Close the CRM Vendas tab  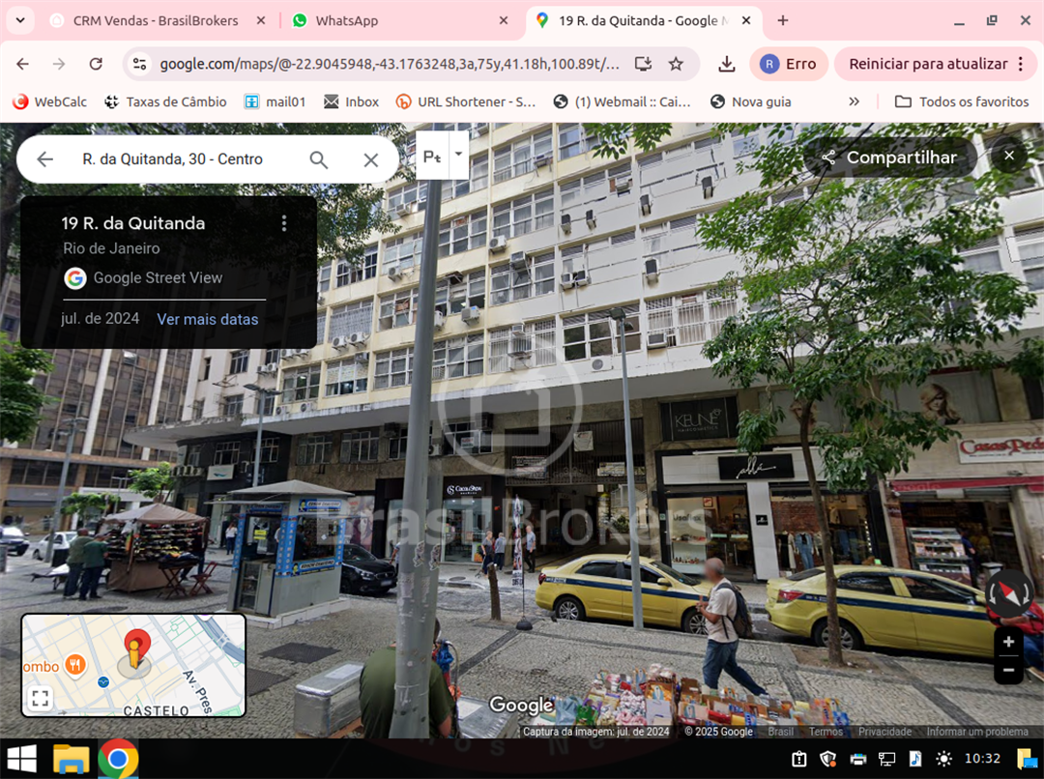click(261, 20)
